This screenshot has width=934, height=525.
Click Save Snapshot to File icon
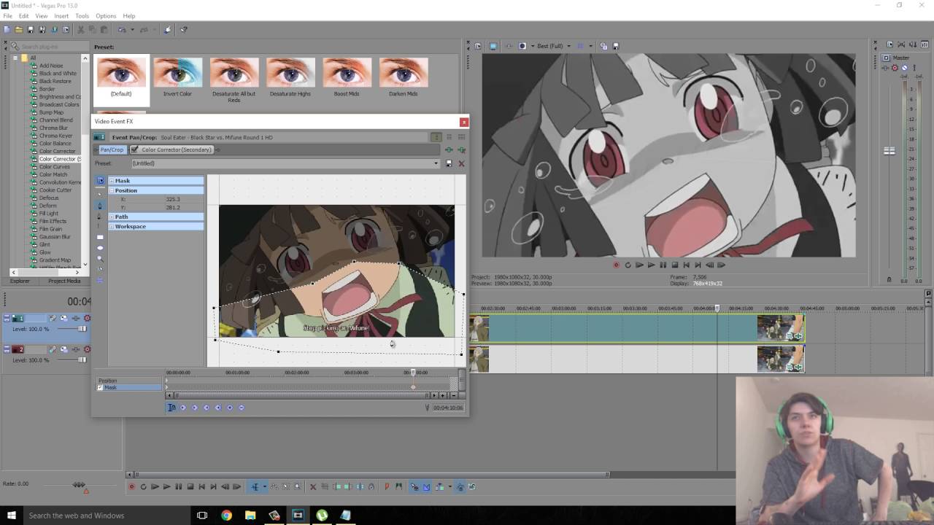pos(616,46)
